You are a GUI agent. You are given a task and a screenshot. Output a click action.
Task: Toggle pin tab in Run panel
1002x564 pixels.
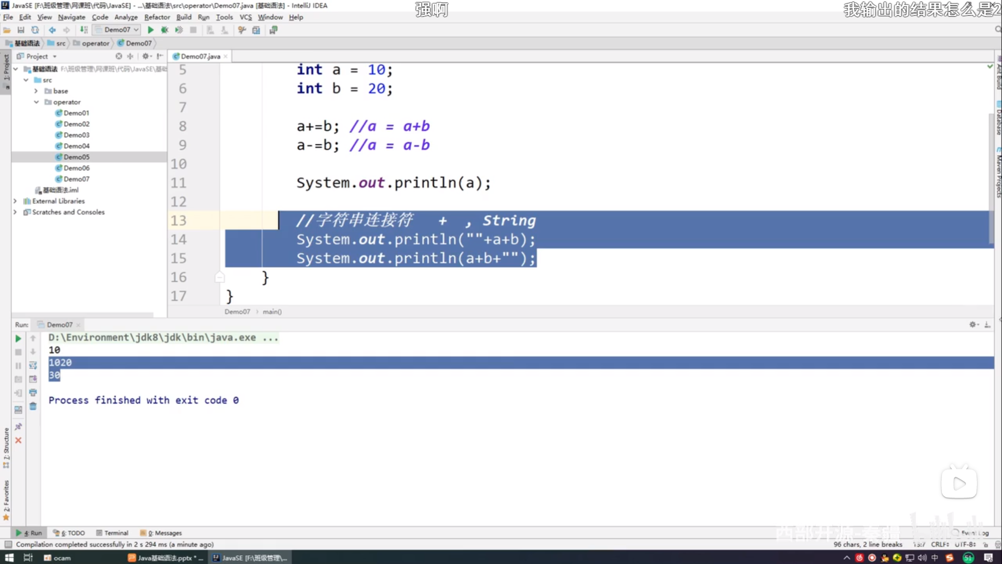tap(18, 427)
